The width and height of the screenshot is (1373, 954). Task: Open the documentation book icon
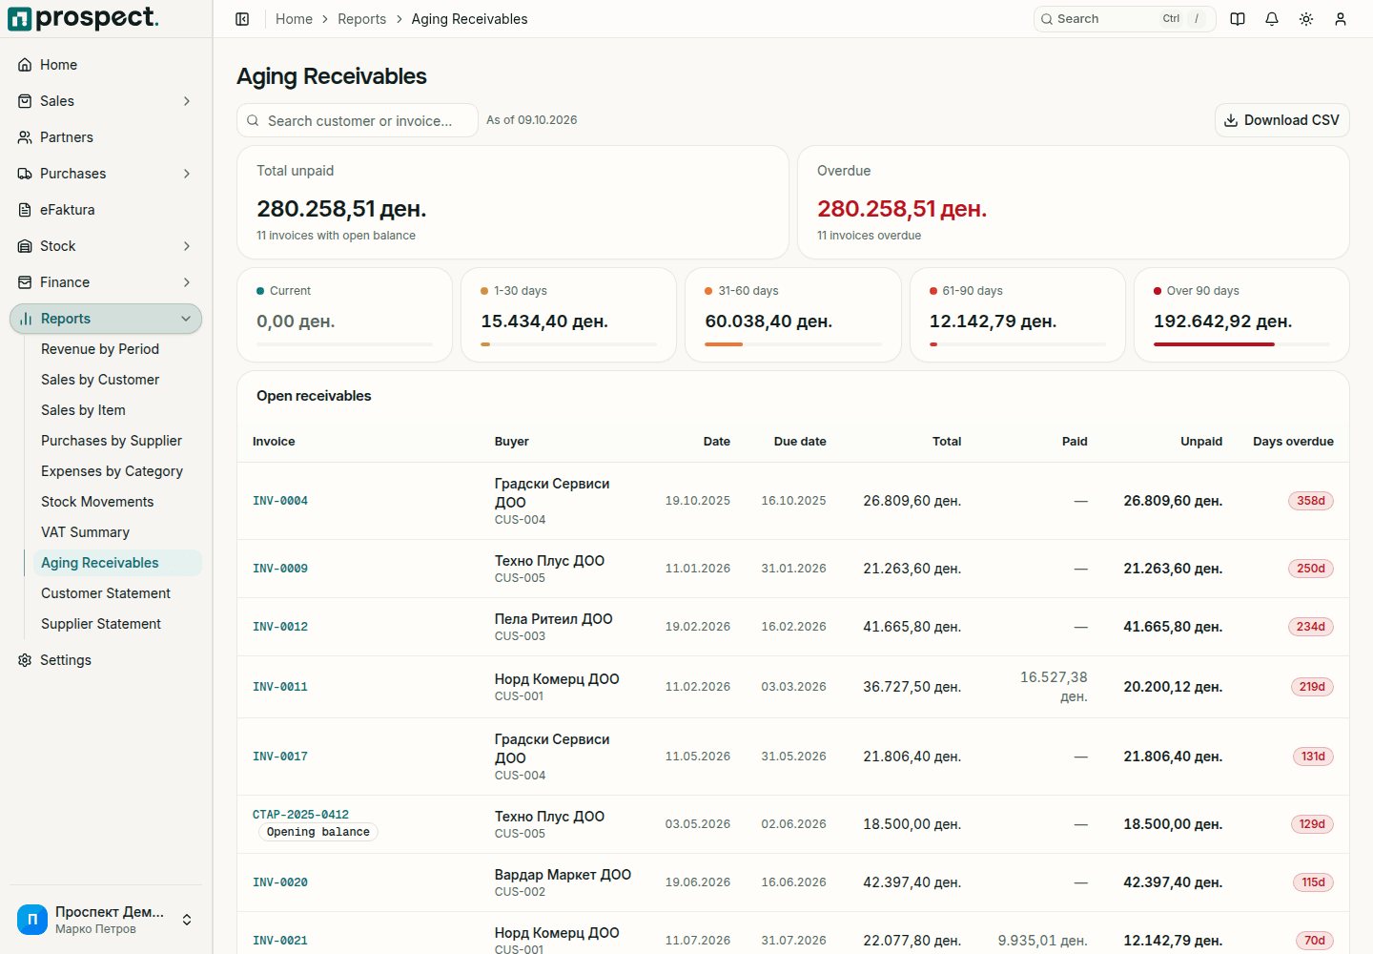[1238, 19]
